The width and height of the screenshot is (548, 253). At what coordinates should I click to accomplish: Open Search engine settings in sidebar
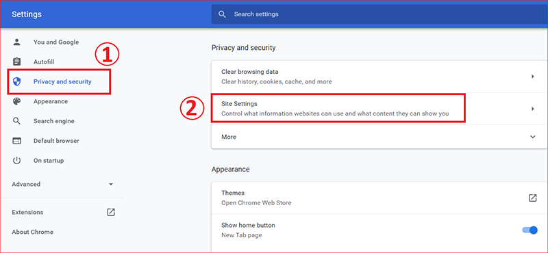point(54,121)
